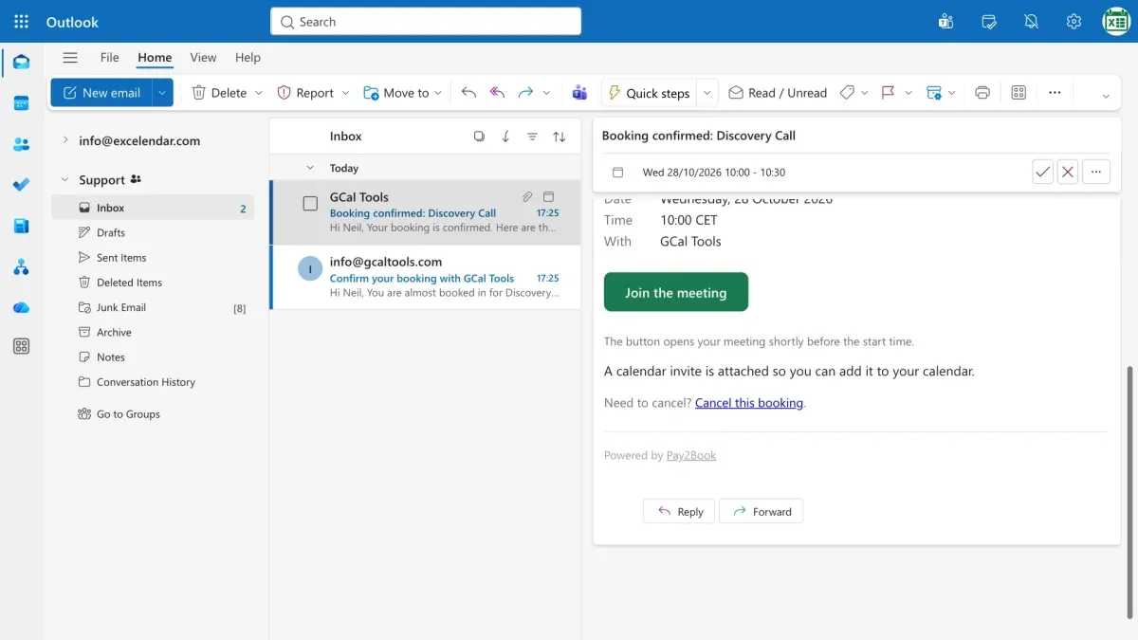Click the Flag message icon

888,93
